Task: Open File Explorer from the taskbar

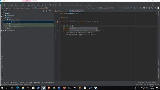Action: pos(23,88)
